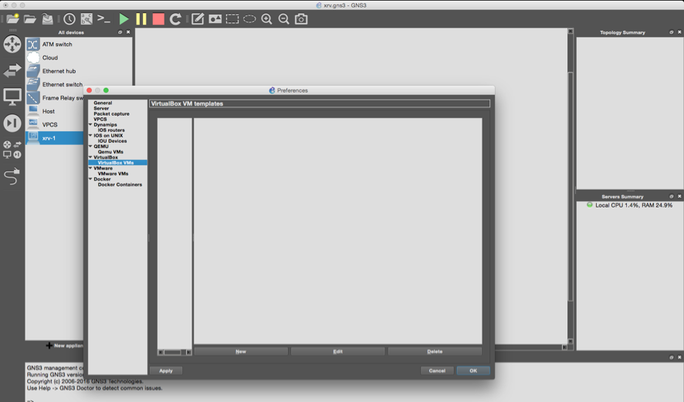The image size is (684, 402).
Task: Click the Take a screenshot camera icon
Action: [301, 19]
